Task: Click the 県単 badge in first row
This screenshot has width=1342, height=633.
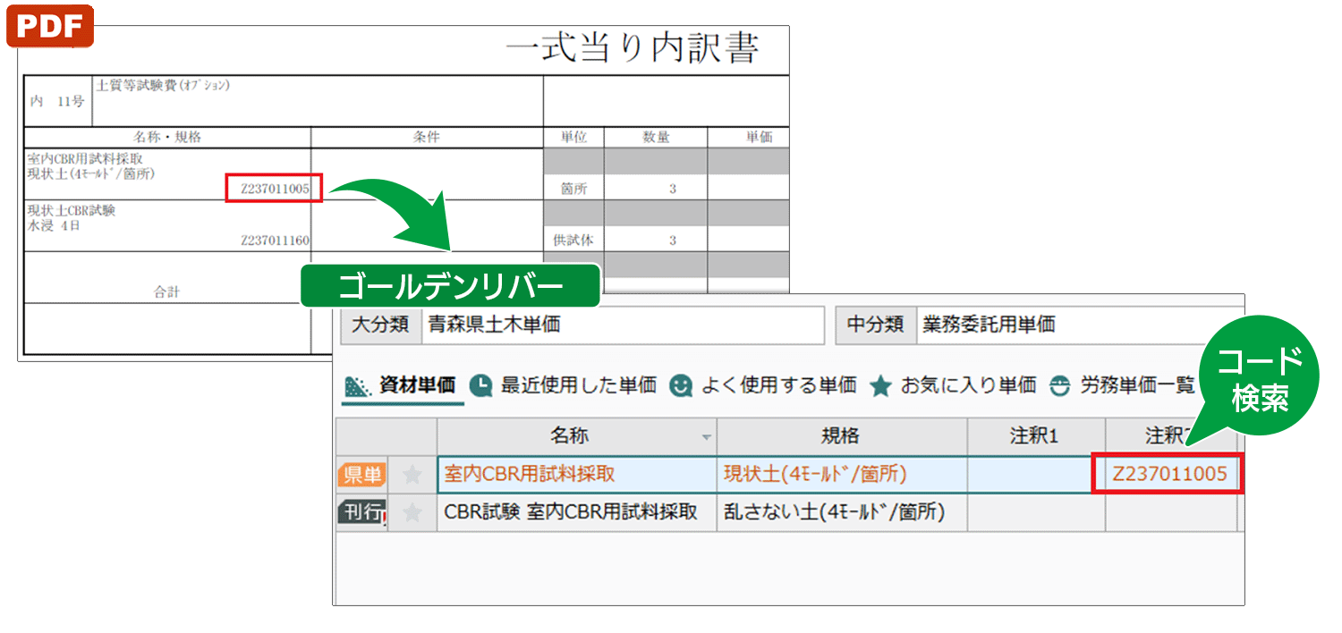Action: tap(362, 475)
